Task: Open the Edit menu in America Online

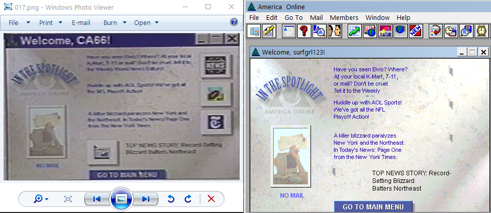Action: pyautogui.click(x=272, y=17)
